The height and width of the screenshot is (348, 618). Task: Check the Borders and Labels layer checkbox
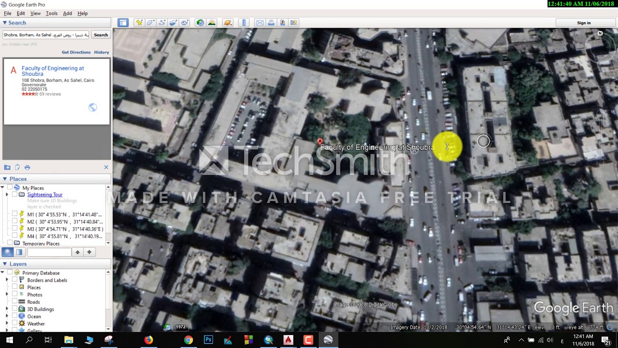coord(14,280)
